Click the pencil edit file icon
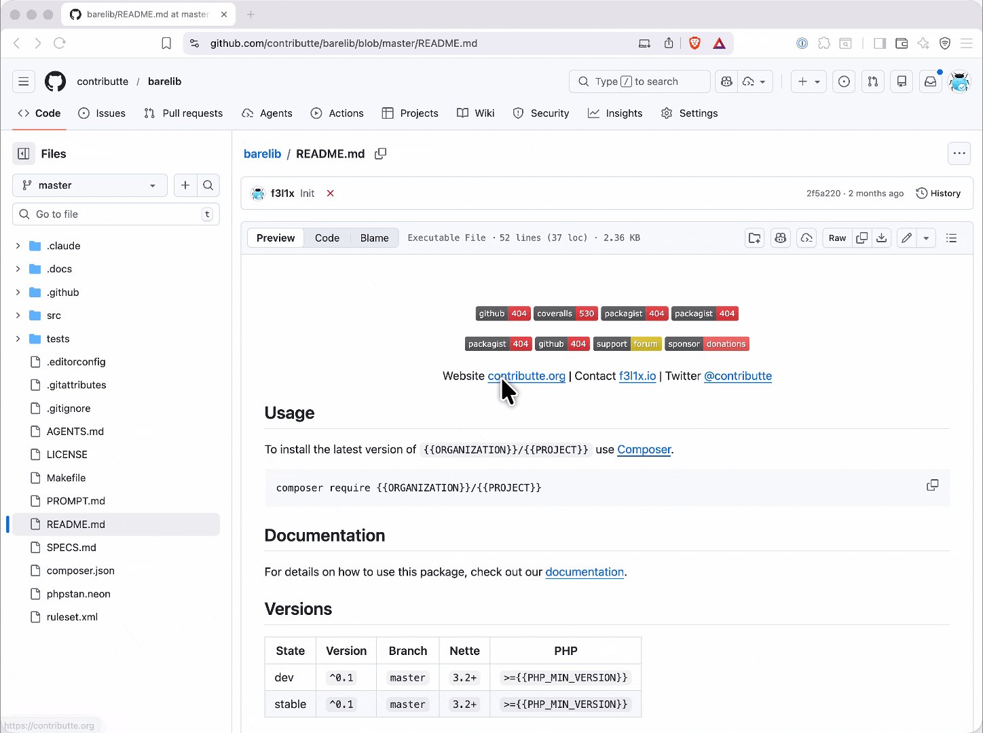This screenshot has width=983, height=733. click(x=906, y=238)
